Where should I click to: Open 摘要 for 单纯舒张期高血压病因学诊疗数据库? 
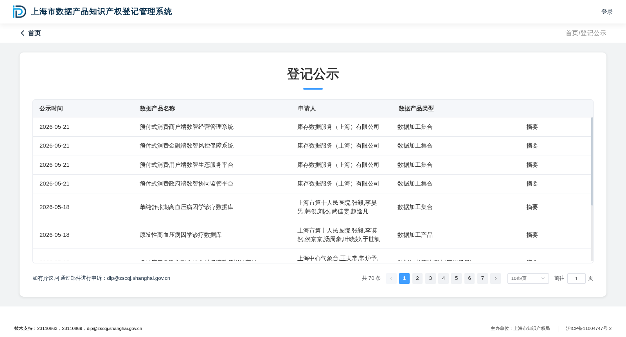point(532,207)
